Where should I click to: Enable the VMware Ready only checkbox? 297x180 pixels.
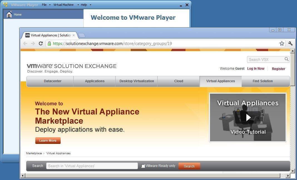[143, 166]
